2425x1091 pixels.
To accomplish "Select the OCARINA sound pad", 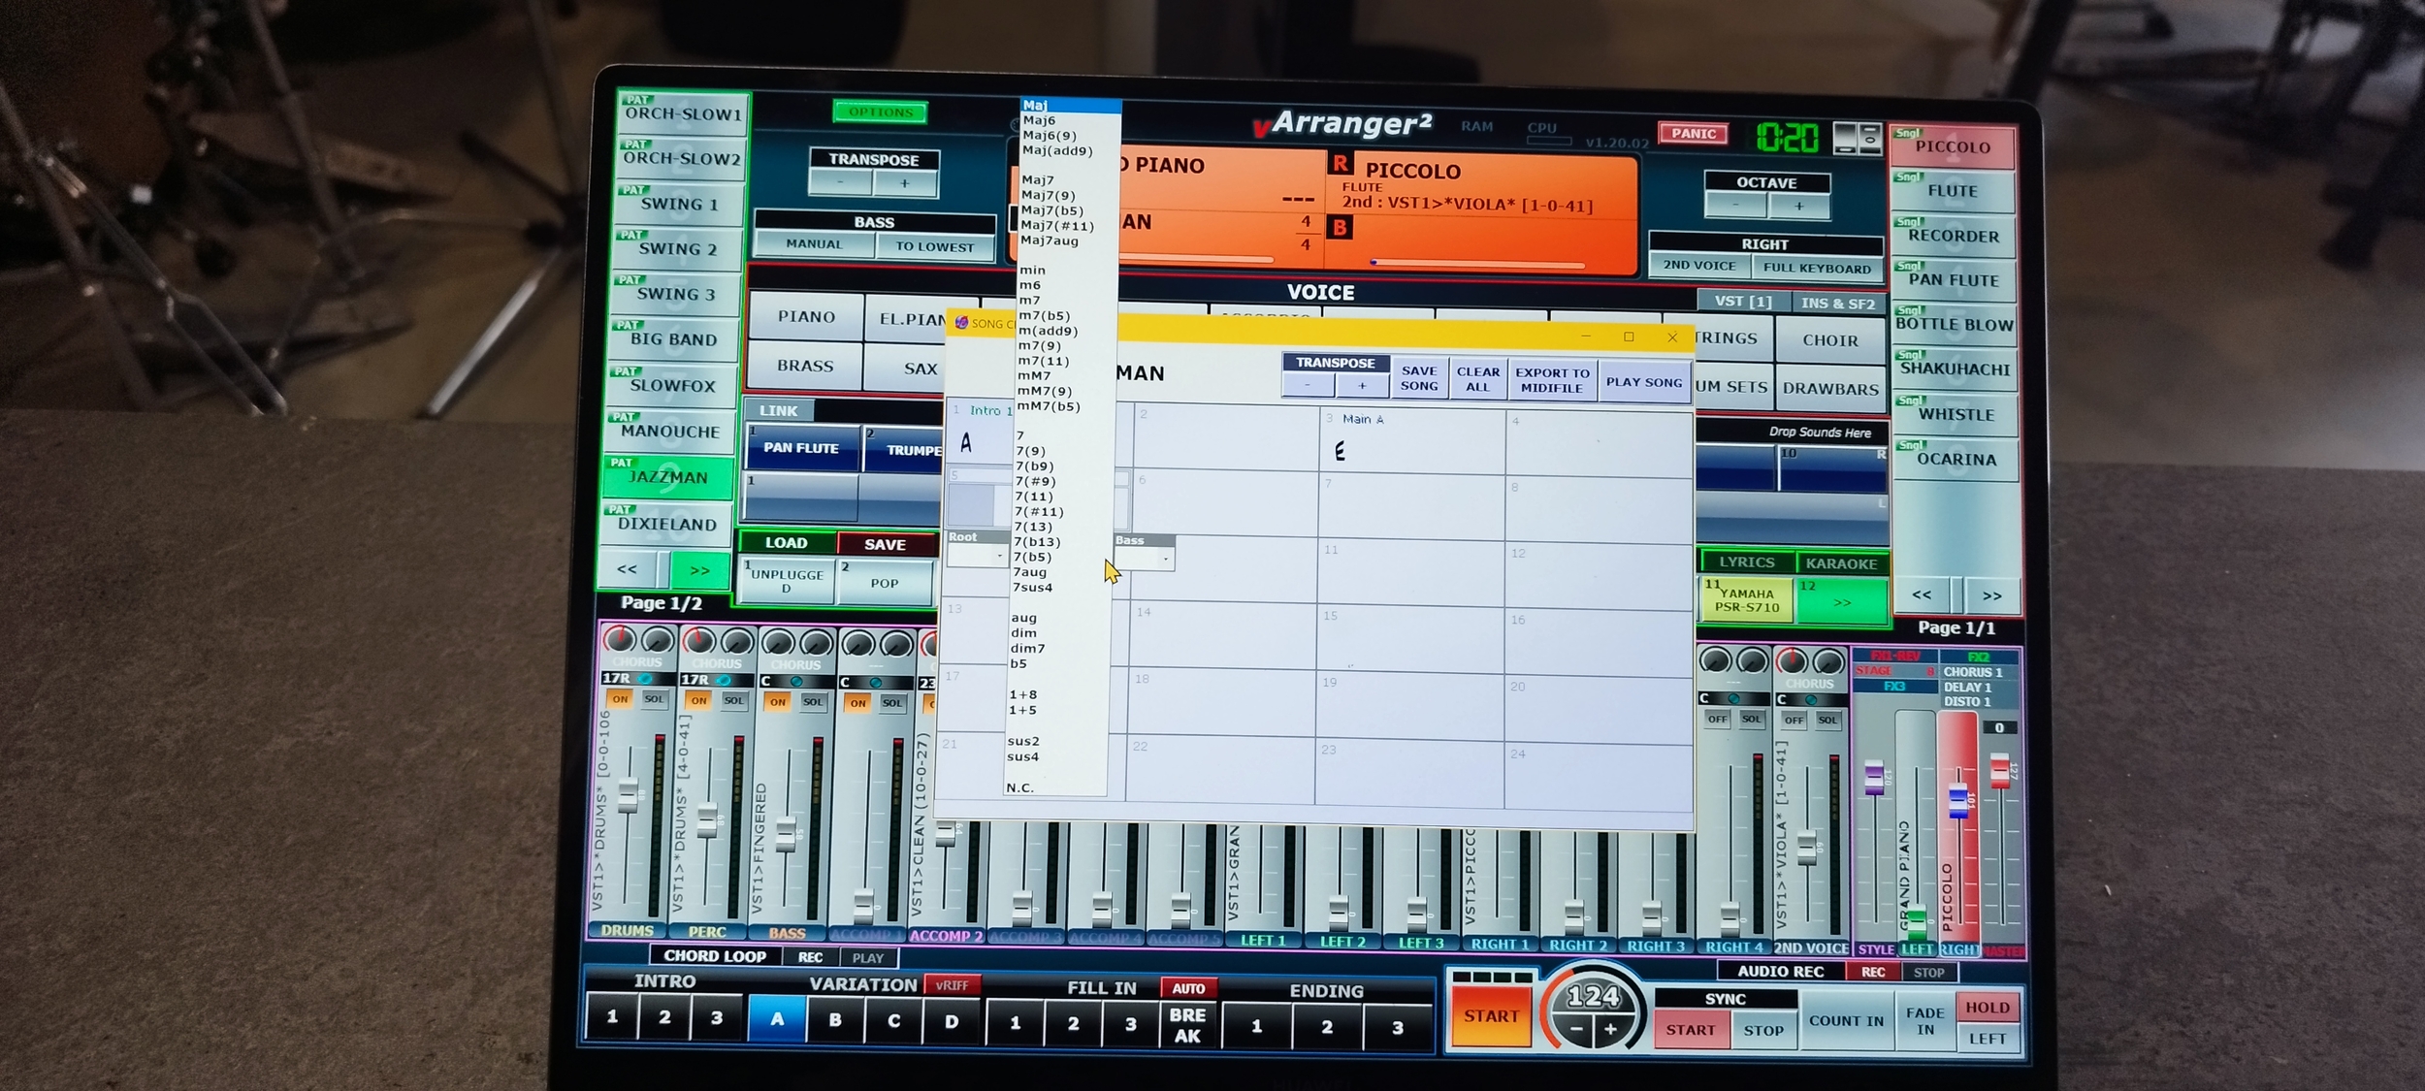I will (x=1956, y=460).
